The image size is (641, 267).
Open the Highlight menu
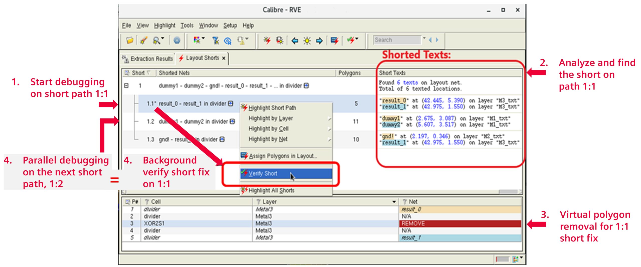[x=165, y=25]
